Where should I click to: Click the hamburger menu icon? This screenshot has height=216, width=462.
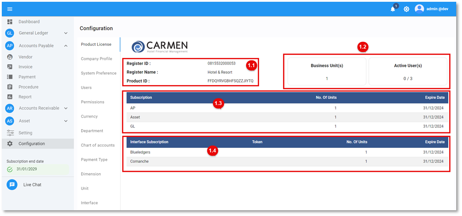(10, 9)
